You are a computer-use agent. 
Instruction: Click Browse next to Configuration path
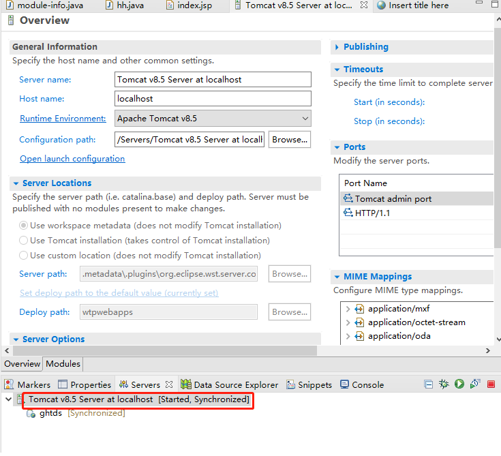tap(290, 140)
